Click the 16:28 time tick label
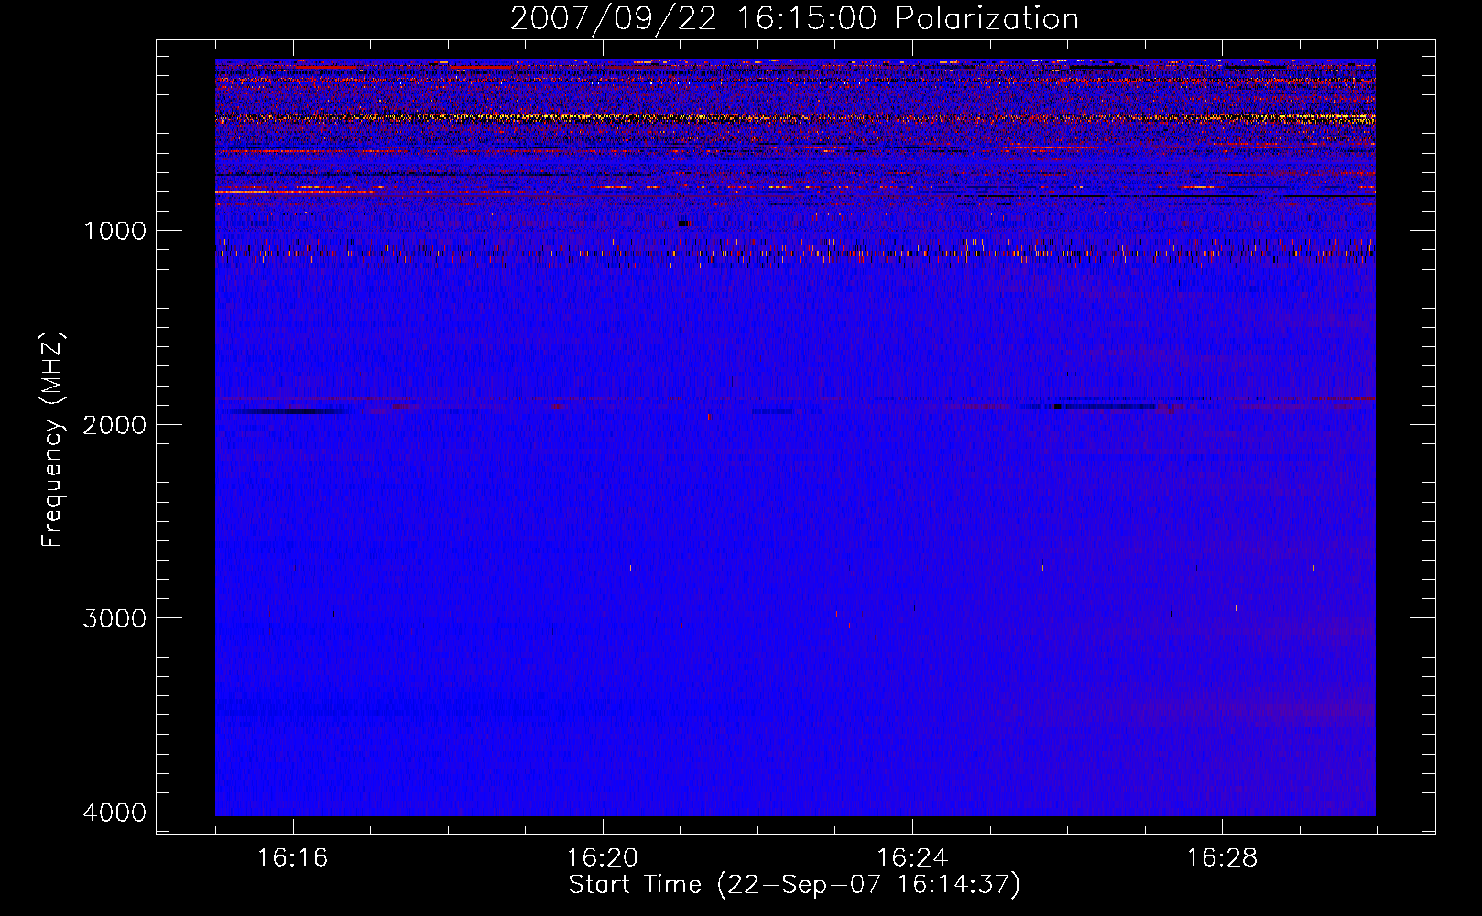This screenshot has height=916, width=1482. click(x=1222, y=858)
